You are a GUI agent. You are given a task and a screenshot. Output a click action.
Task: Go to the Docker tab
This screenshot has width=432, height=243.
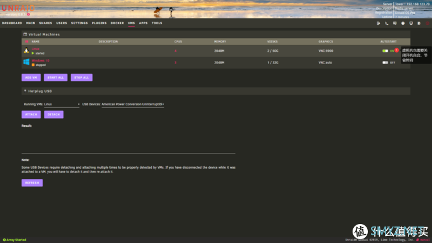118,23
